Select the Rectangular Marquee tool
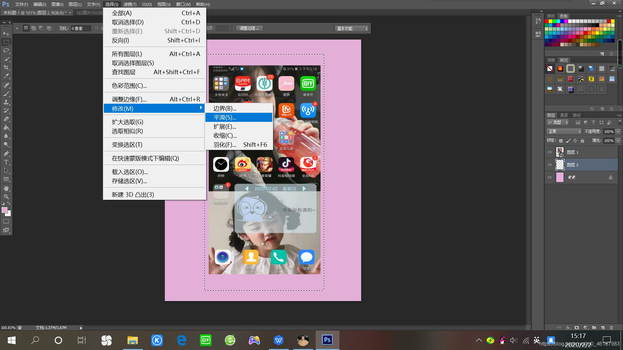This screenshot has width=623, height=350. [6, 42]
